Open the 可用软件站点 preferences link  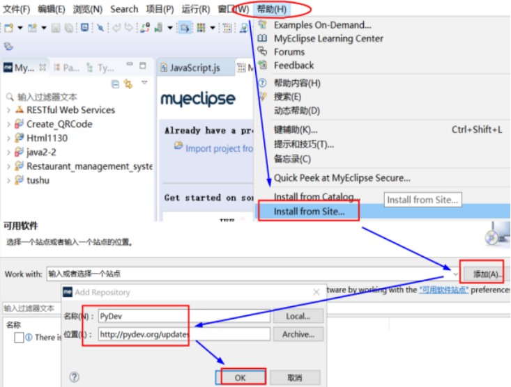click(x=443, y=290)
